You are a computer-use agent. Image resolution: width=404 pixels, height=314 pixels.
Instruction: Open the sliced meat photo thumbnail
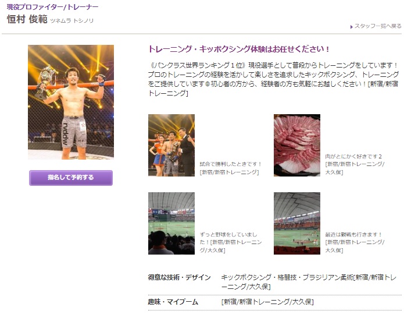coord(297,146)
